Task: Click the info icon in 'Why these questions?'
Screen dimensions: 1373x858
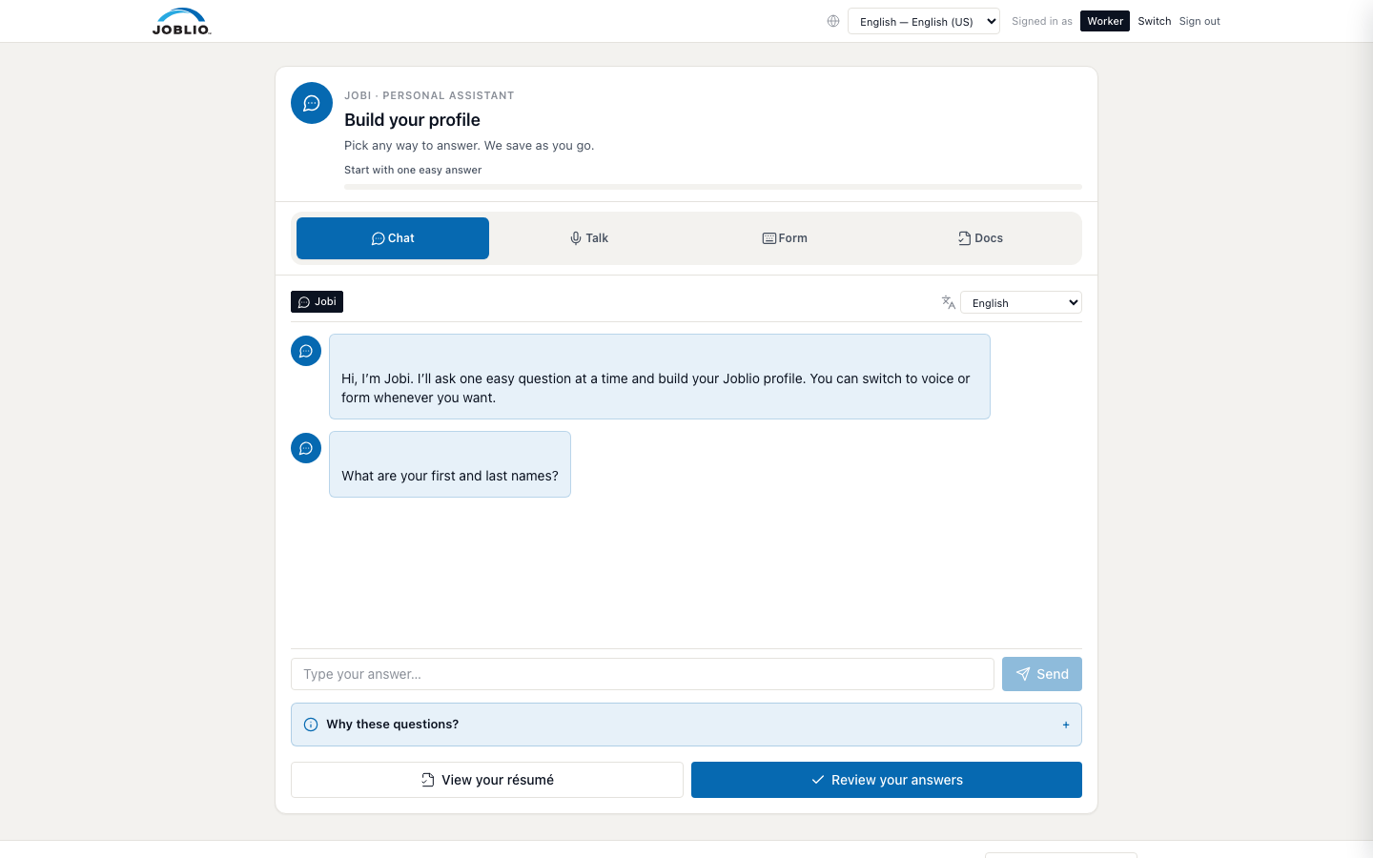Action: [311, 725]
